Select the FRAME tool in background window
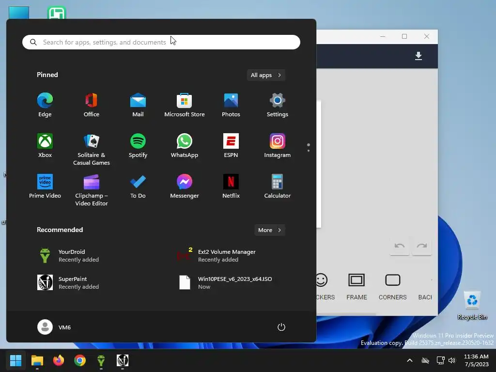Image resolution: width=496 pixels, height=372 pixels. coord(356,286)
